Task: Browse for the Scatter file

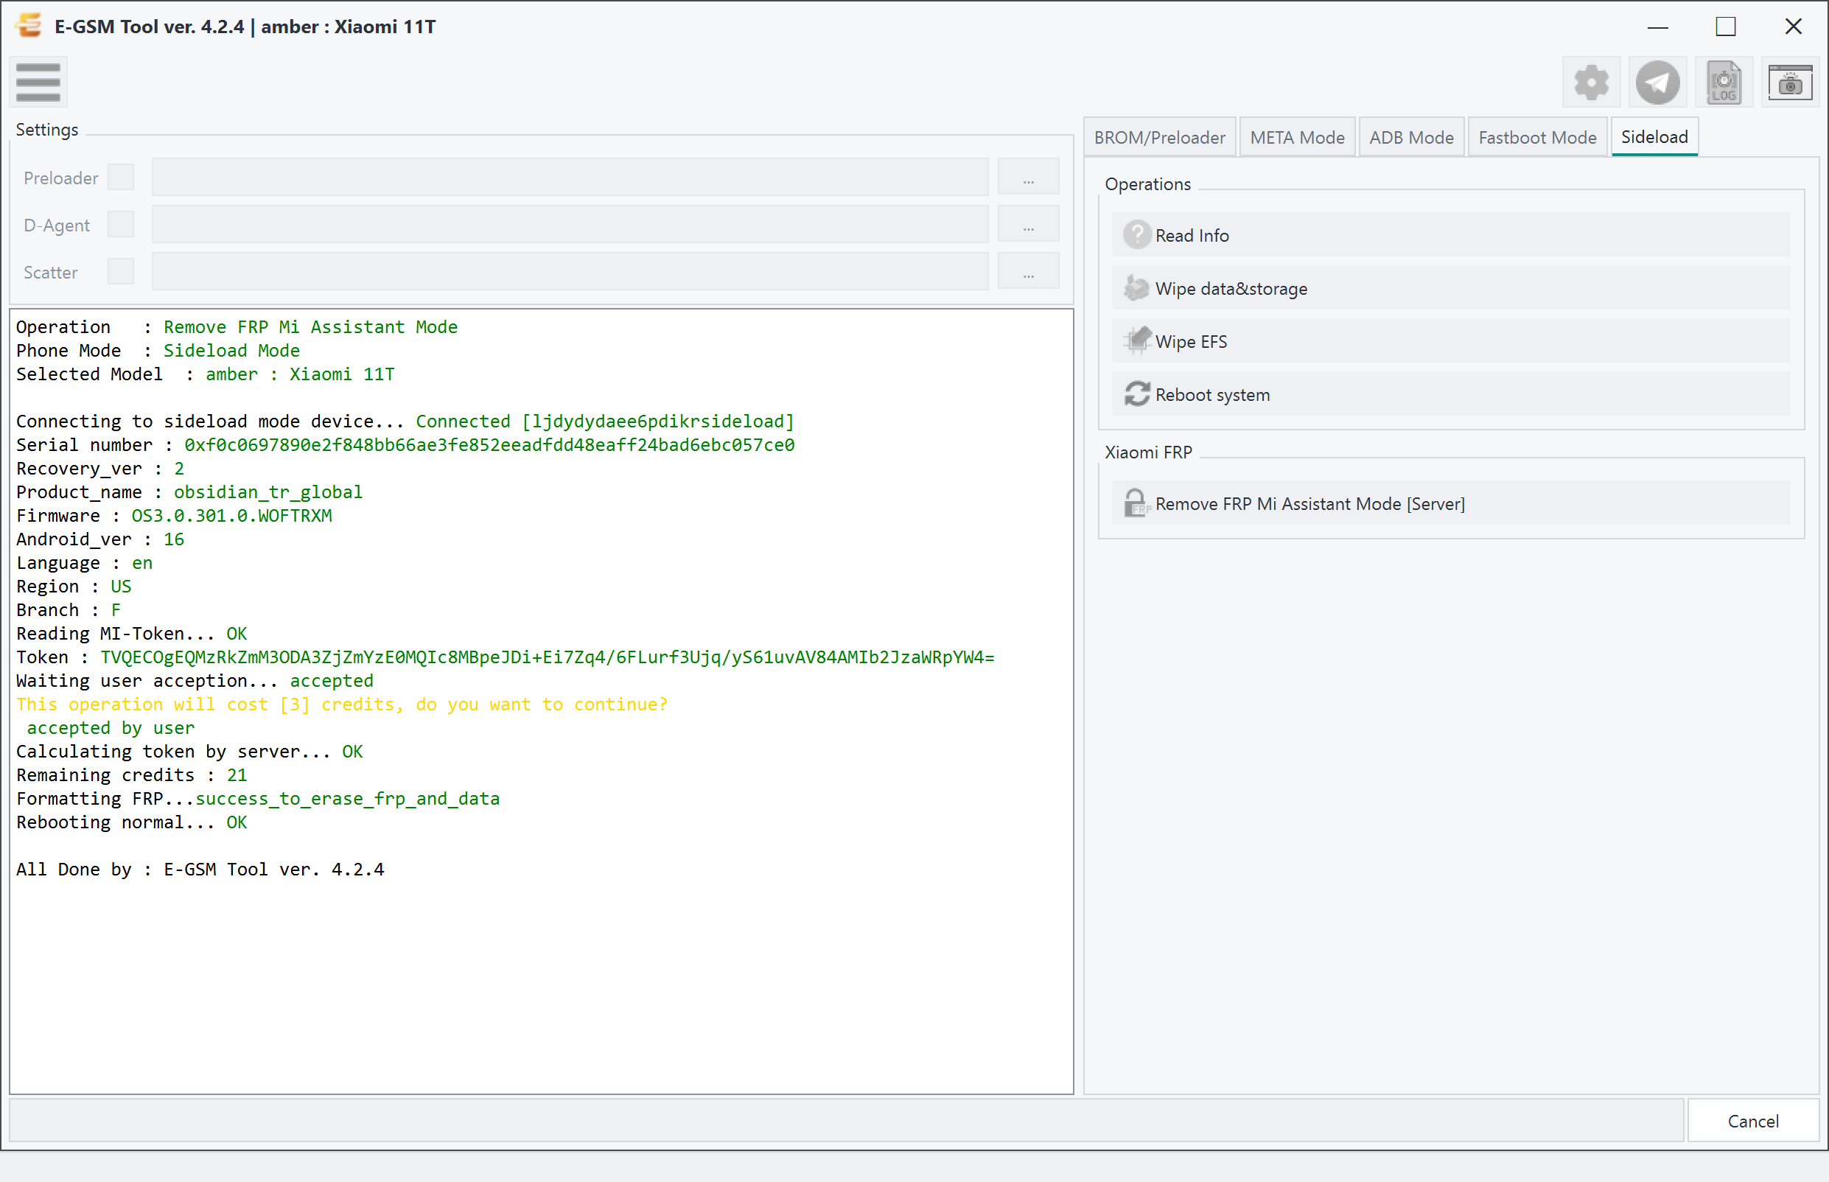Action: (1028, 272)
